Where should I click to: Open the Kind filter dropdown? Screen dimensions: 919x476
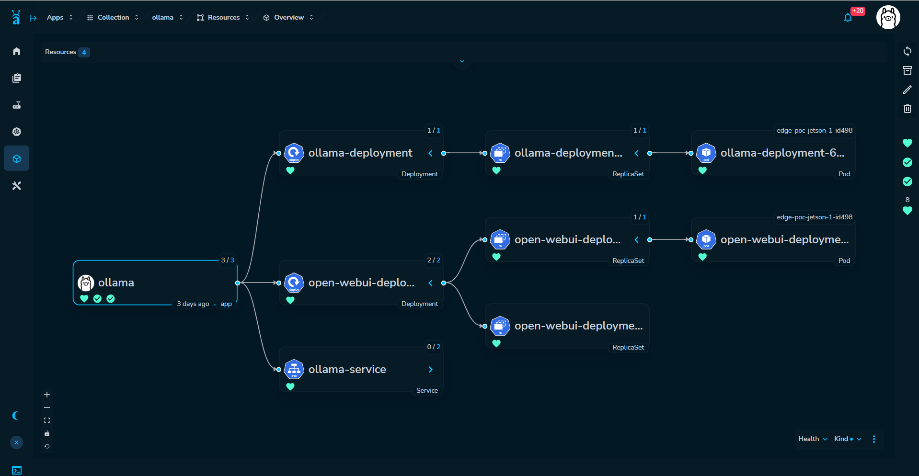coord(848,439)
